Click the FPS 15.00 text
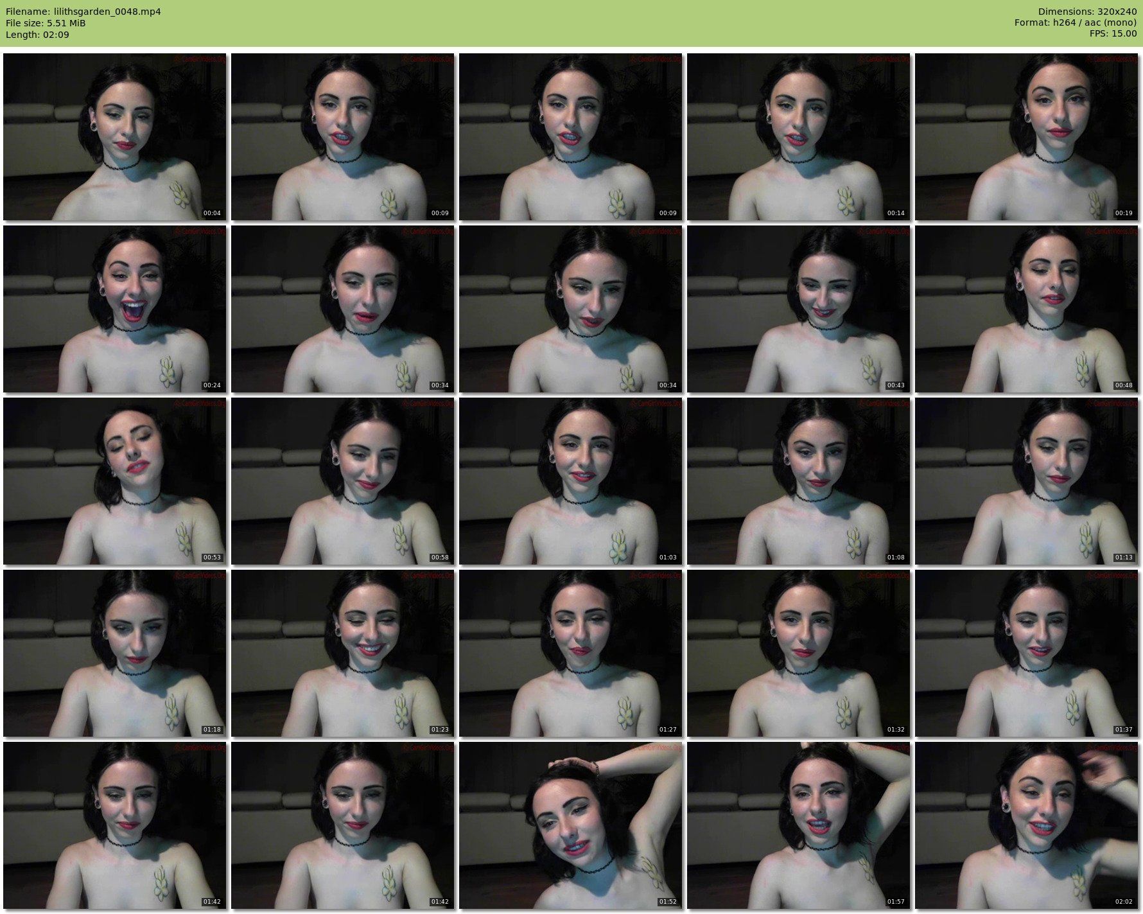The height and width of the screenshot is (914, 1143). tap(1113, 35)
